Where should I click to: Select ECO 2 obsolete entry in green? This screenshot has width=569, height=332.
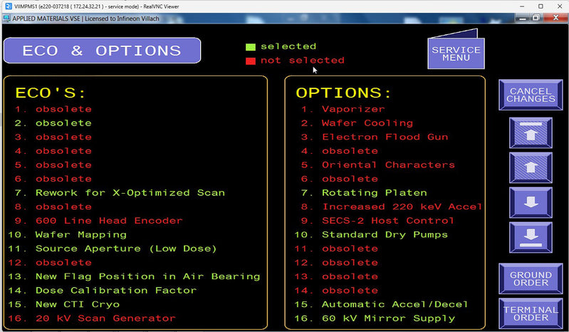tap(53, 123)
